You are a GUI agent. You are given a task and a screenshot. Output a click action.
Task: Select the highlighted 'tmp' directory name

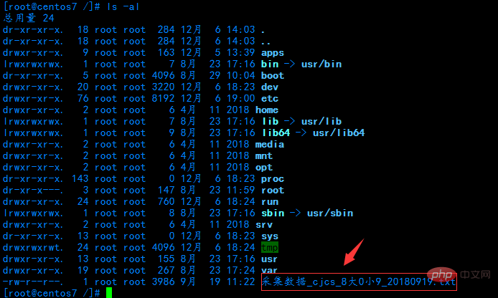click(x=270, y=247)
